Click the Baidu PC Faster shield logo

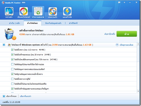tap(3, 3)
